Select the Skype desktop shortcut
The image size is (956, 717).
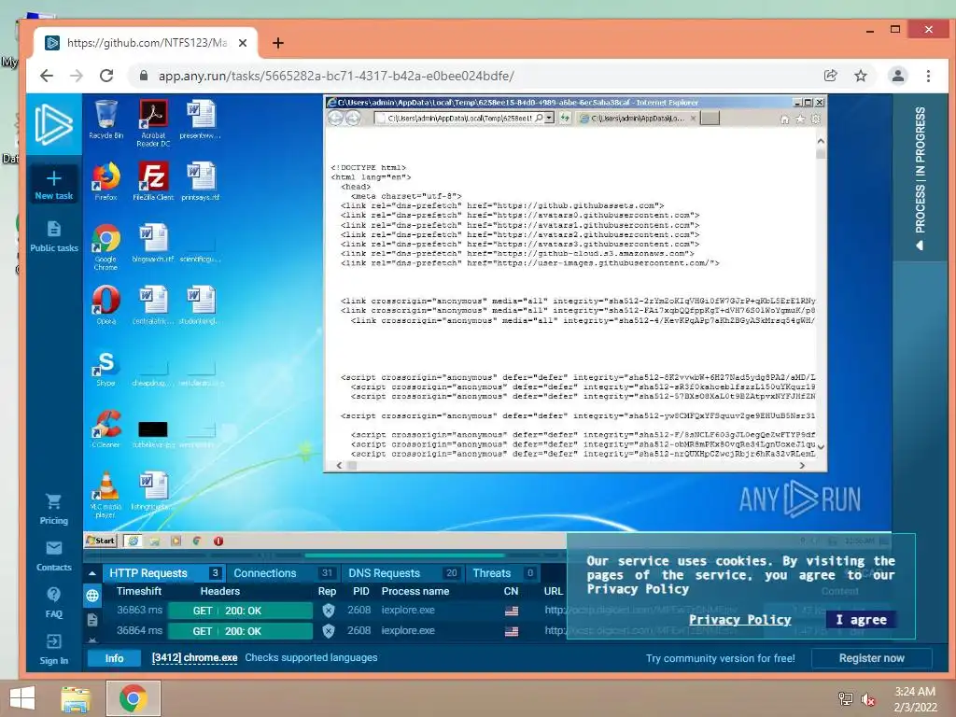[106, 368]
